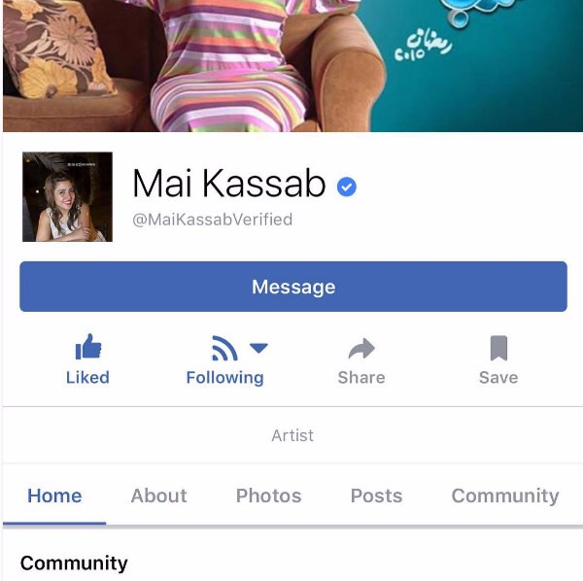This screenshot has height=581, width=583.
Task: Open the Photos tab
Action: [x=268, y=496]
